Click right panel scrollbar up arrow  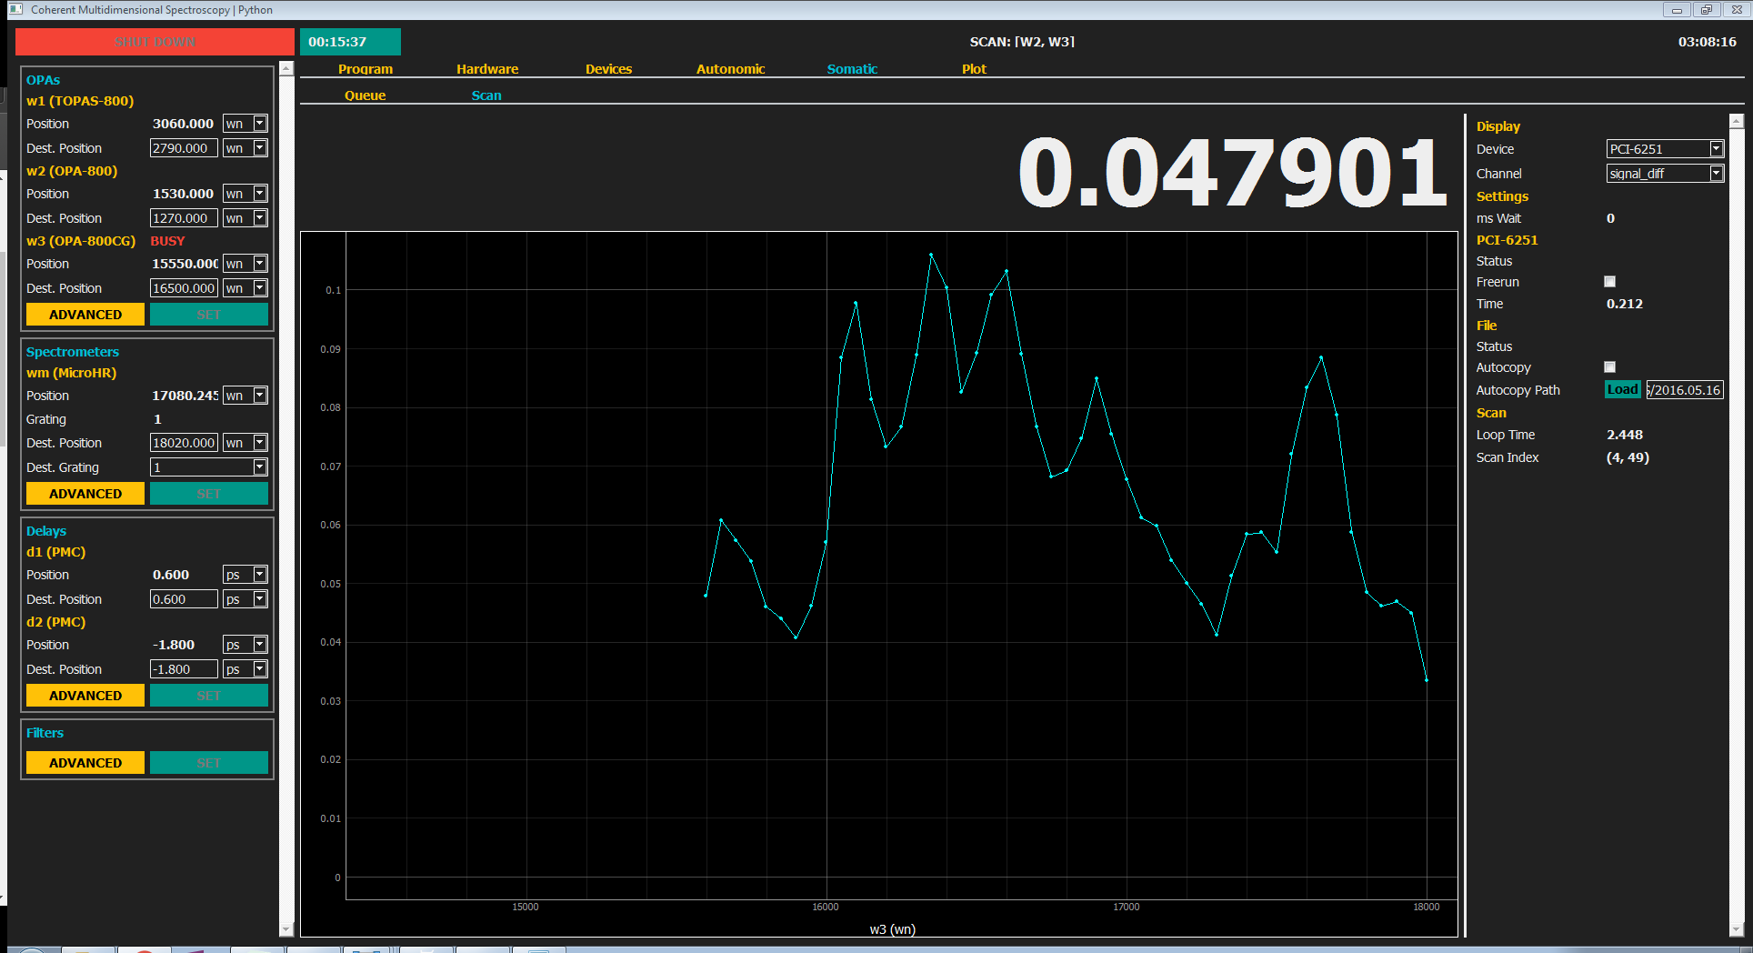[1736, 121]
